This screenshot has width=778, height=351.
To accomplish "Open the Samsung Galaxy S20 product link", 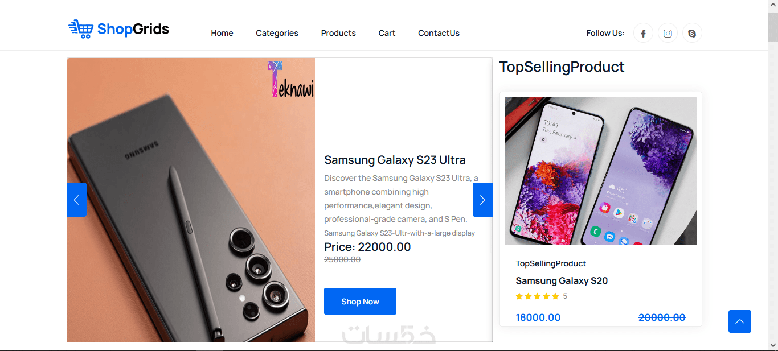I will pyautogui.click(x=562, y=280).
